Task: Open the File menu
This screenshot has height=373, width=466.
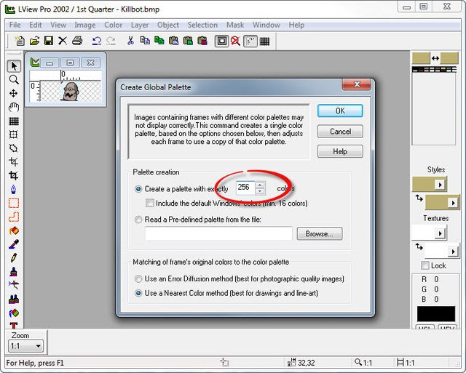Action: [x=15, y=25]
